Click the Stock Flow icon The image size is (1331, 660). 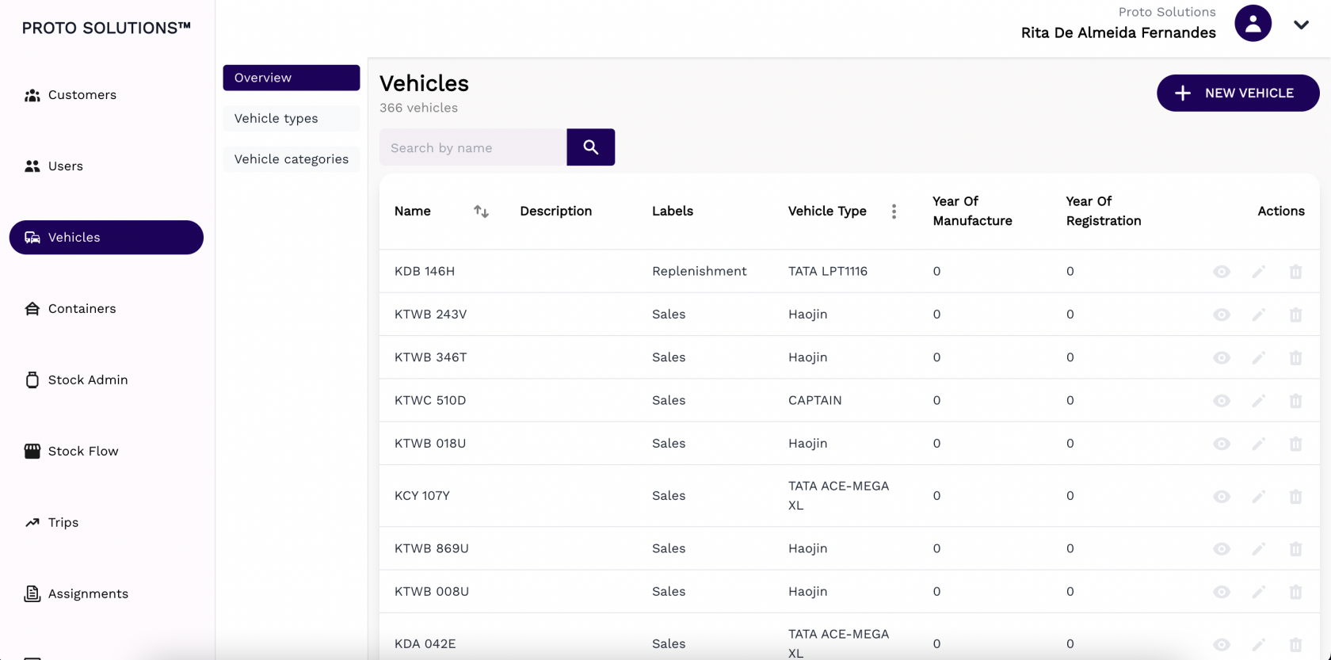[x=32, y=452]
